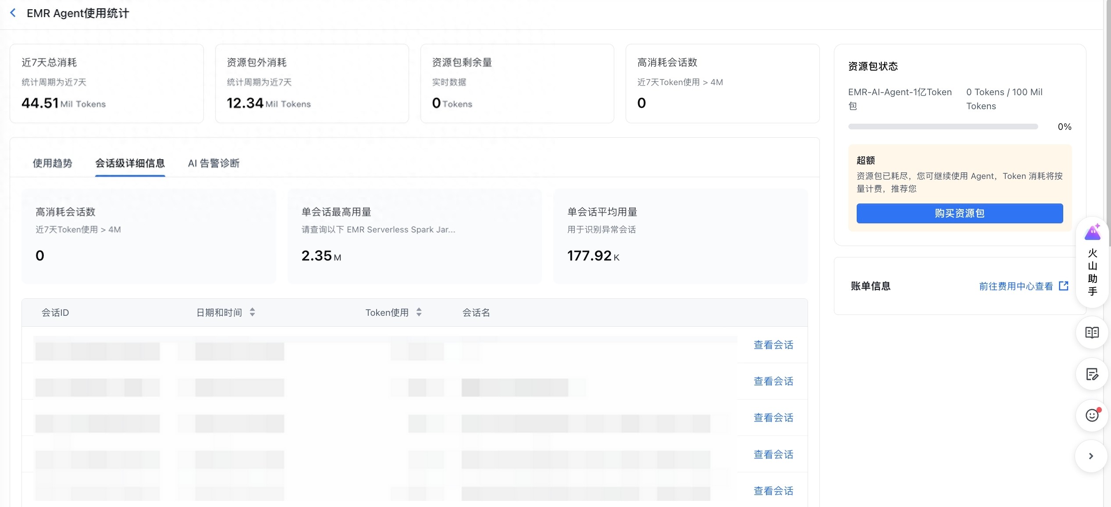Click the resource pack 0% progress bar
The width and height of the screenshot is (1111, 507).
click(x=943, y=126)
